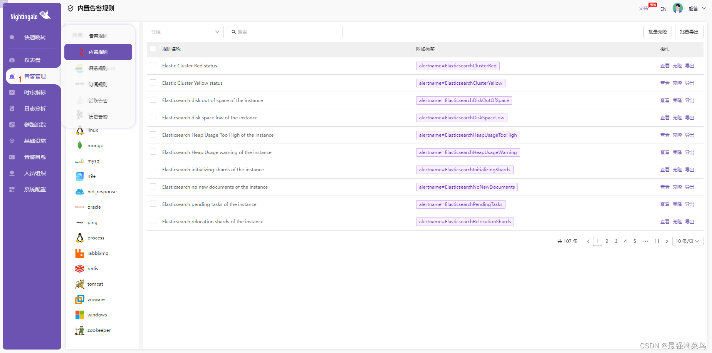Click alertname=ElasticsearchPendingTasks tag
This screenshot has height=353, width=712.
pos(461,204)
